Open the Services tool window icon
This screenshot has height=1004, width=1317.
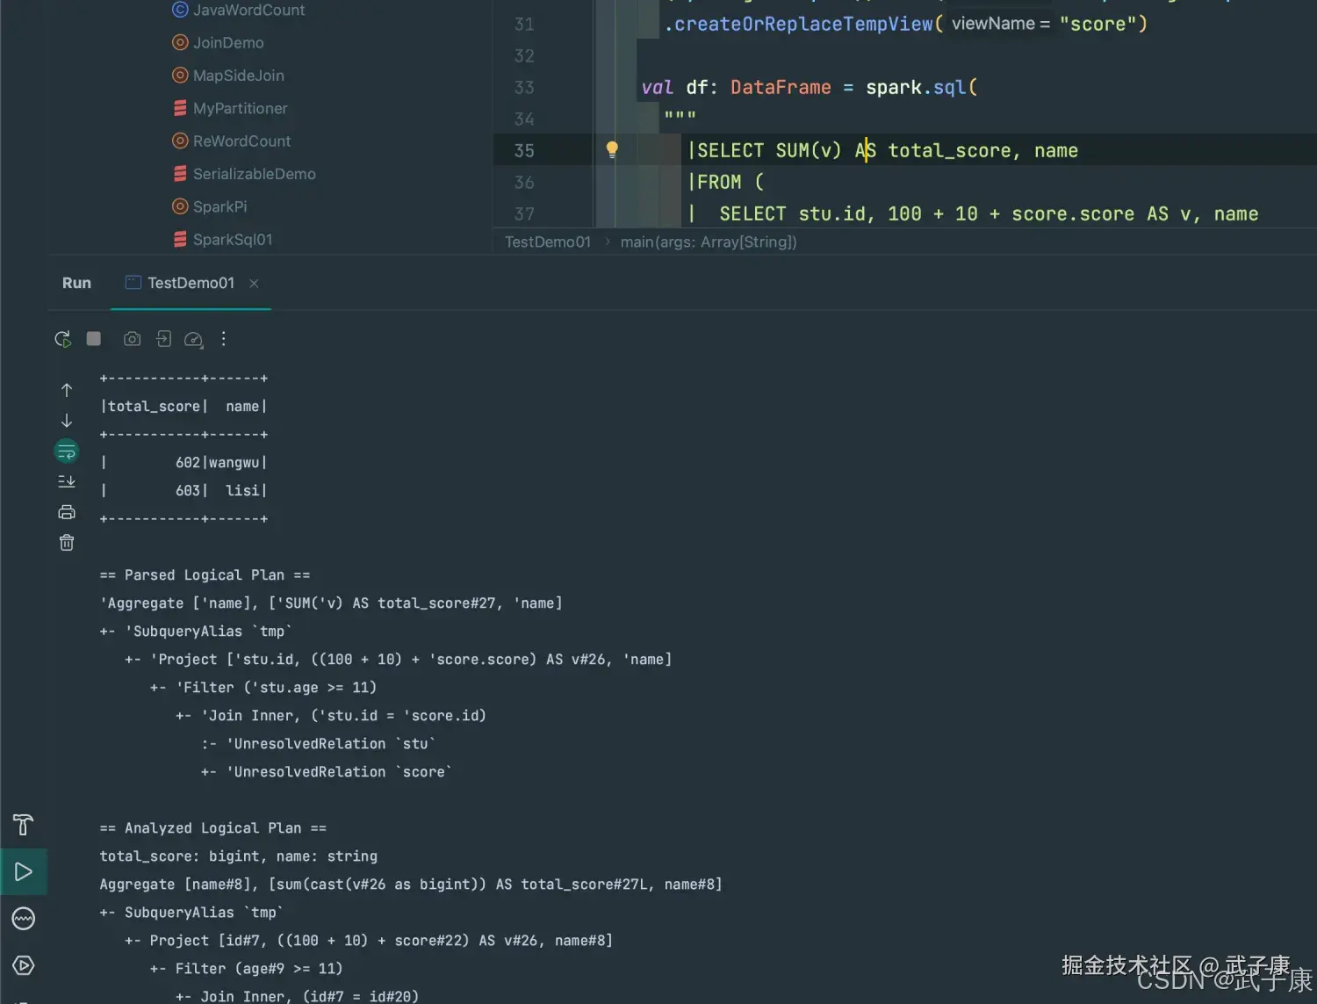click(x=24, y=965)
